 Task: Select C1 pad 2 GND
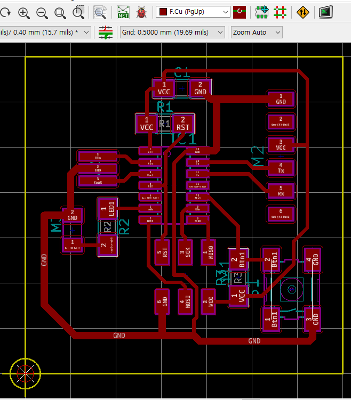point(200,88)
